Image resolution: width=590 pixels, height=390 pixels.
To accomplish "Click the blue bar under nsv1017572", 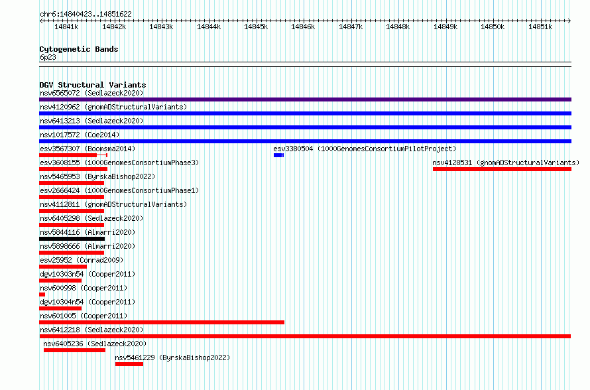I will point(305,141).
